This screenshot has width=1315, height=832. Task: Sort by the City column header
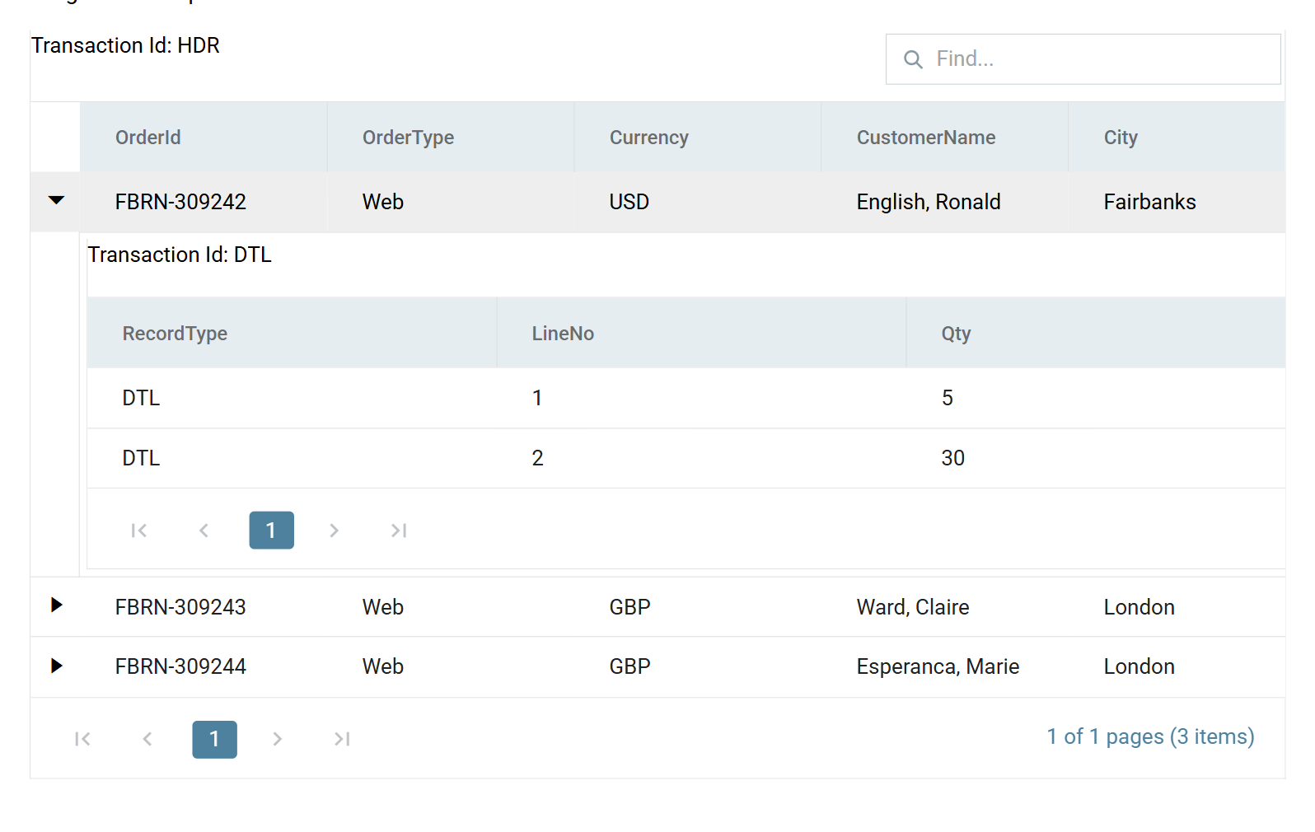(1177, 138)
